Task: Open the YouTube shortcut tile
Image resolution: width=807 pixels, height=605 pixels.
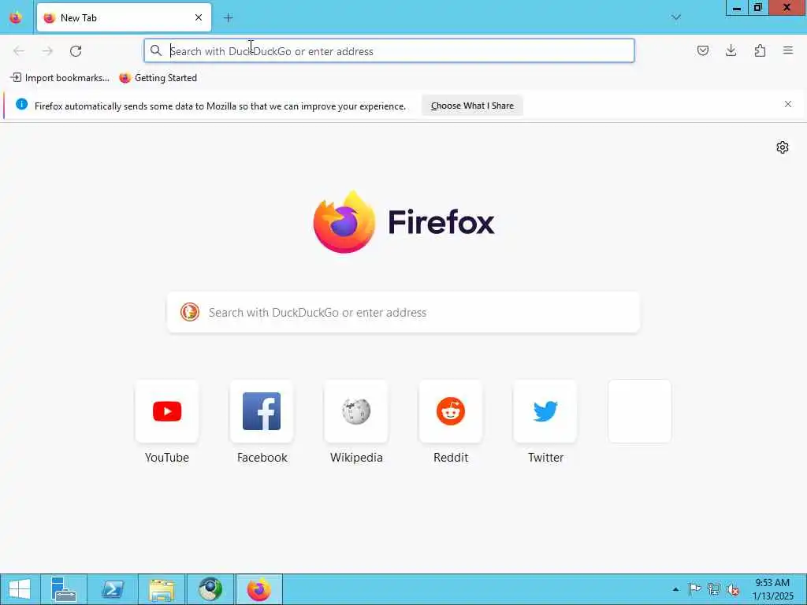Action: [167, 411]
